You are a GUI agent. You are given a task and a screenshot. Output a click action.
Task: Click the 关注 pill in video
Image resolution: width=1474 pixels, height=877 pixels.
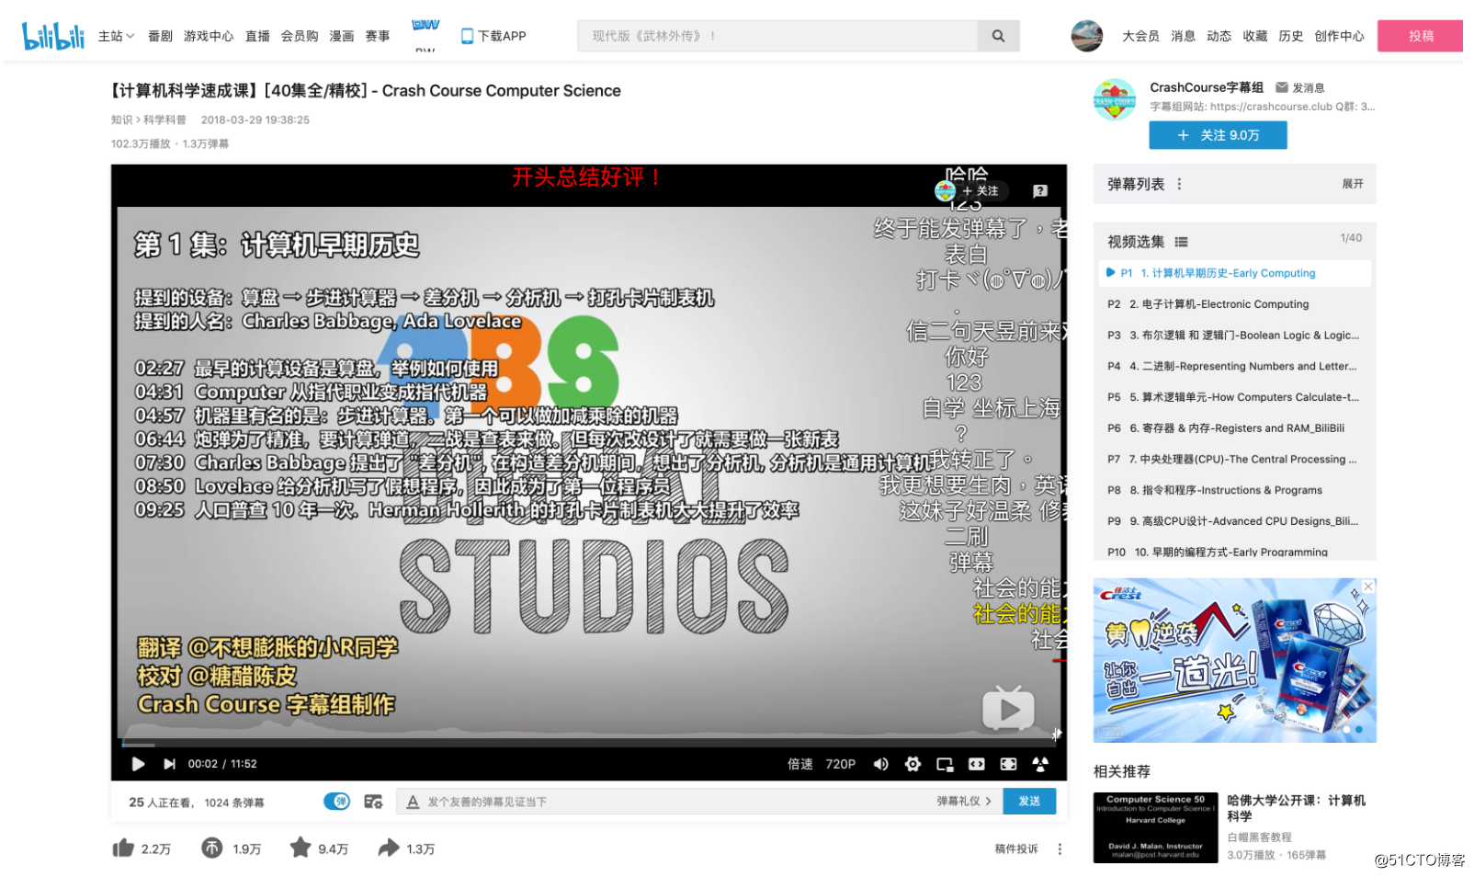[981, 191]
